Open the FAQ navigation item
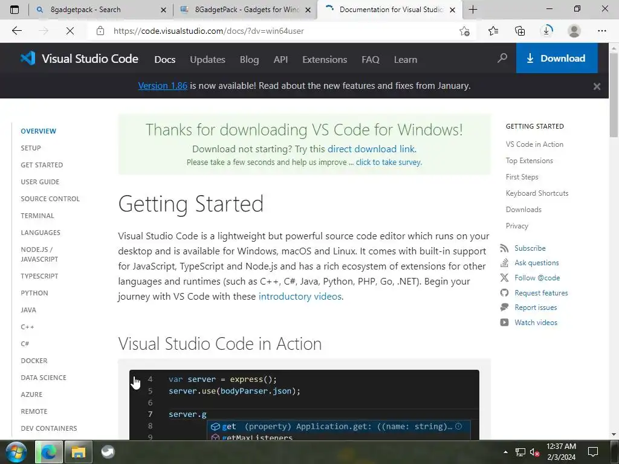Image resolution: width=619 pixels, height=464 pixels. [371, 60]
